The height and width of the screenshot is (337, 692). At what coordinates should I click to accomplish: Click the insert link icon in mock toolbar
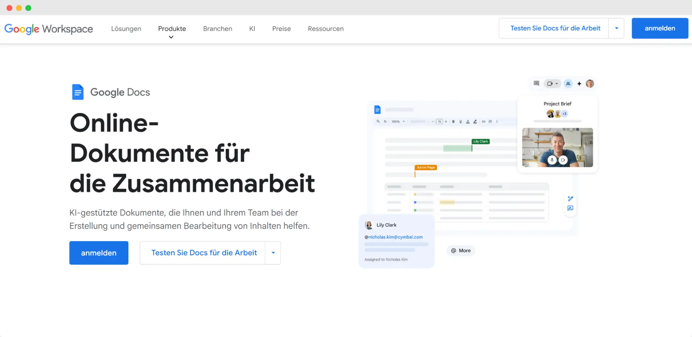(x=484, y=121)
